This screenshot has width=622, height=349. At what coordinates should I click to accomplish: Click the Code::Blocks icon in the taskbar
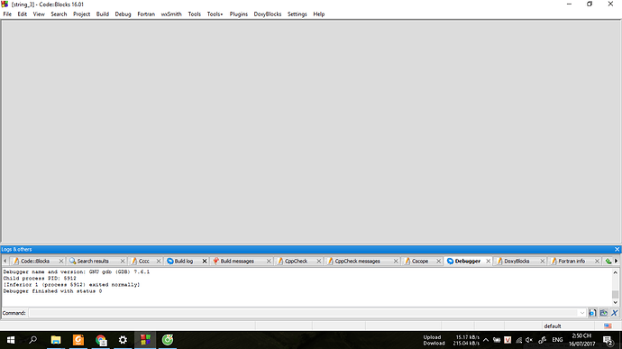pyautogui.click(x=145, y=340)
